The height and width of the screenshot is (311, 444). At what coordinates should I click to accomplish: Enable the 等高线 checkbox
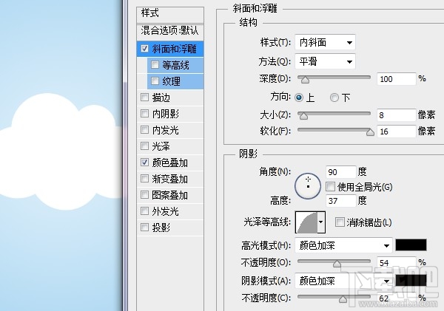(155, 65)
